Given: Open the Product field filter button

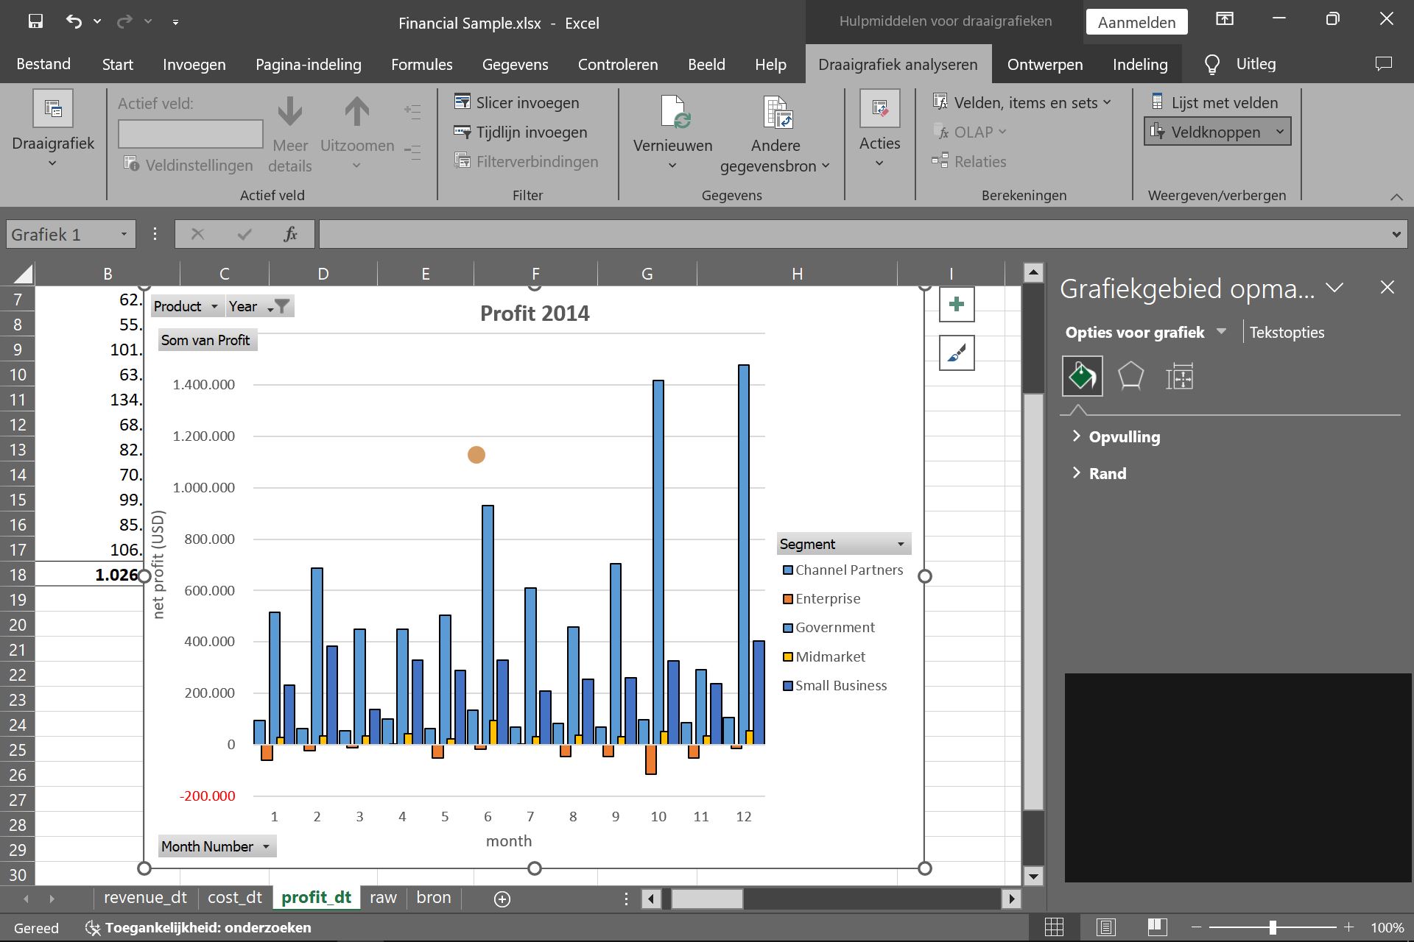Looking at the screenshot, I should click(x=187, y=306).
